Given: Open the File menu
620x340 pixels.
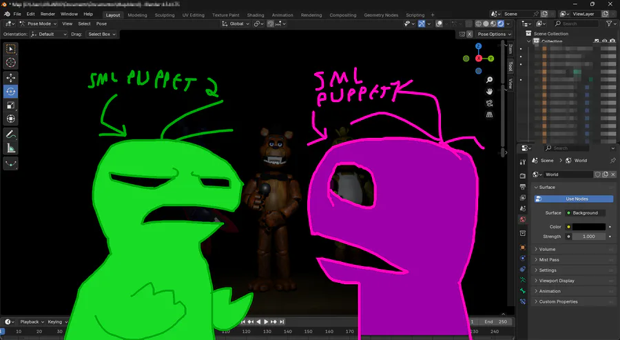Looking at the screenshot, I should click(x=17, y=14).
